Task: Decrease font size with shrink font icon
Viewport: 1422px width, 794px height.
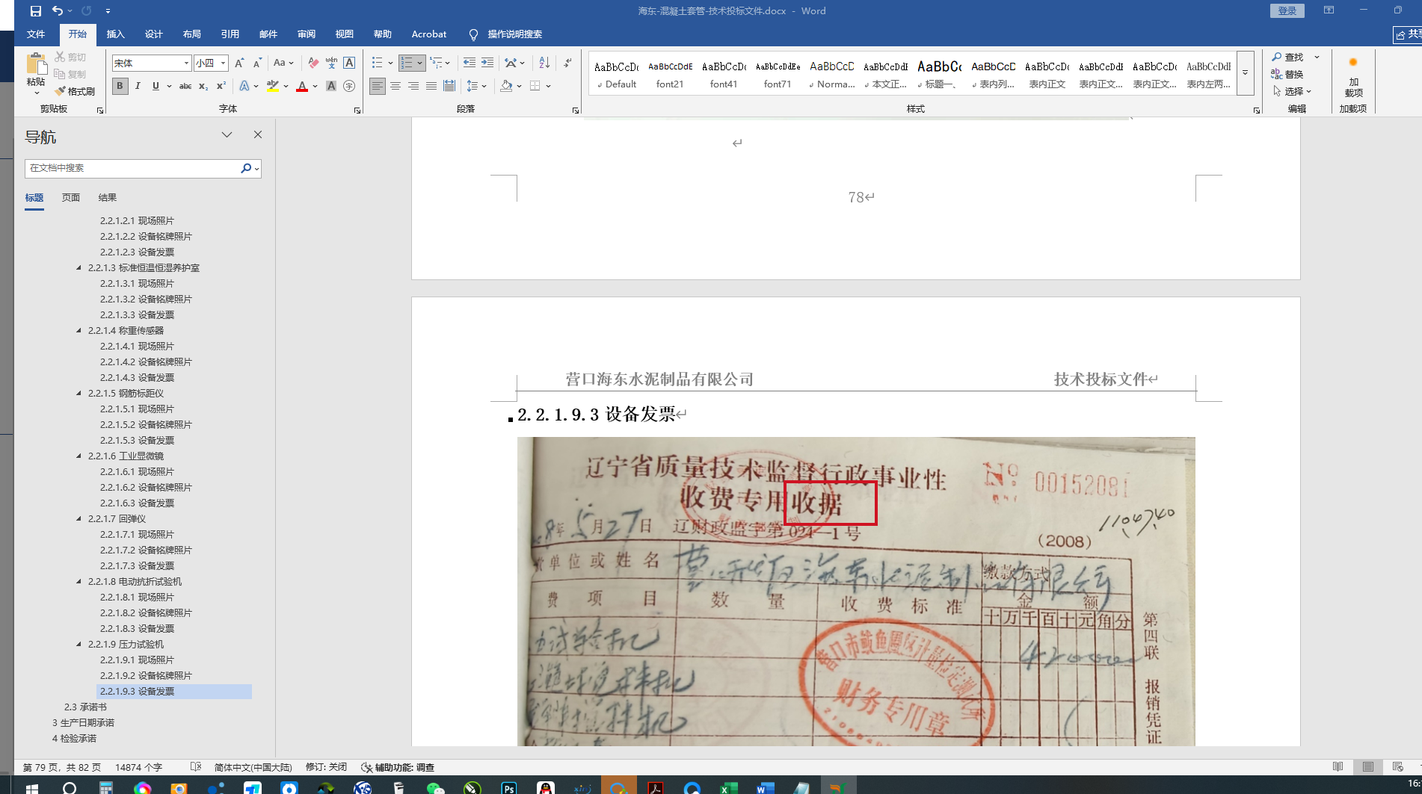Action: [x=257, y=63]
